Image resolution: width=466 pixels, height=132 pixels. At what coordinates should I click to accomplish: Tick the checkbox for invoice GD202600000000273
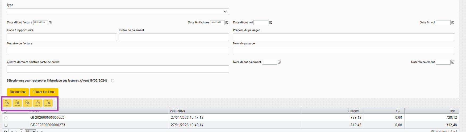point(6,125)
